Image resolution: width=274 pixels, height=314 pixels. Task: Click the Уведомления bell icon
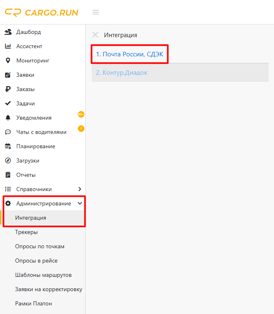(8, 118)
